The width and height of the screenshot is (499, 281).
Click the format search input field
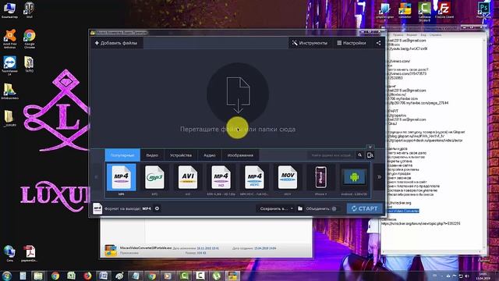pos(331,155)
